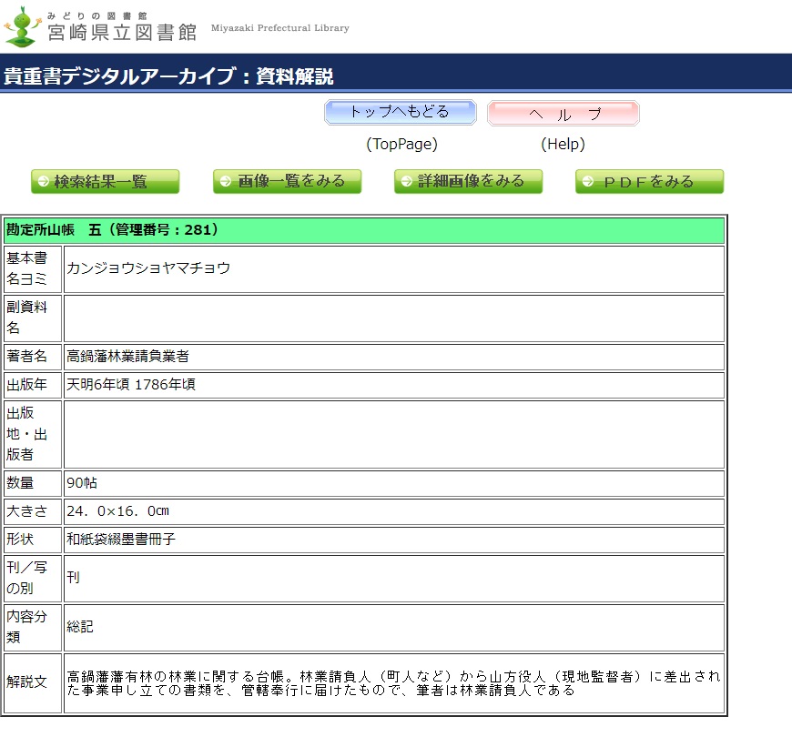This screenshot has width=792, height=737.
Task: Click the 宮崎県立図書館 title text
Action: coord(122,33)
